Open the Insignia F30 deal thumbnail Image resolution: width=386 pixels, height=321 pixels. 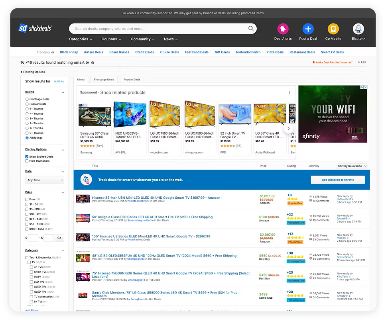[83, 218]
